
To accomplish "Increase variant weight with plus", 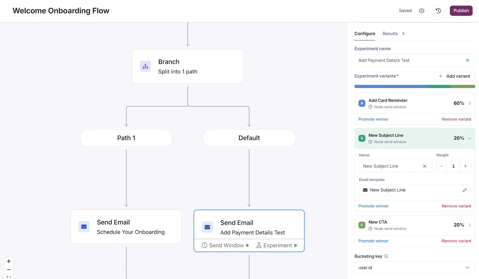I will click(x=465, y=166).
